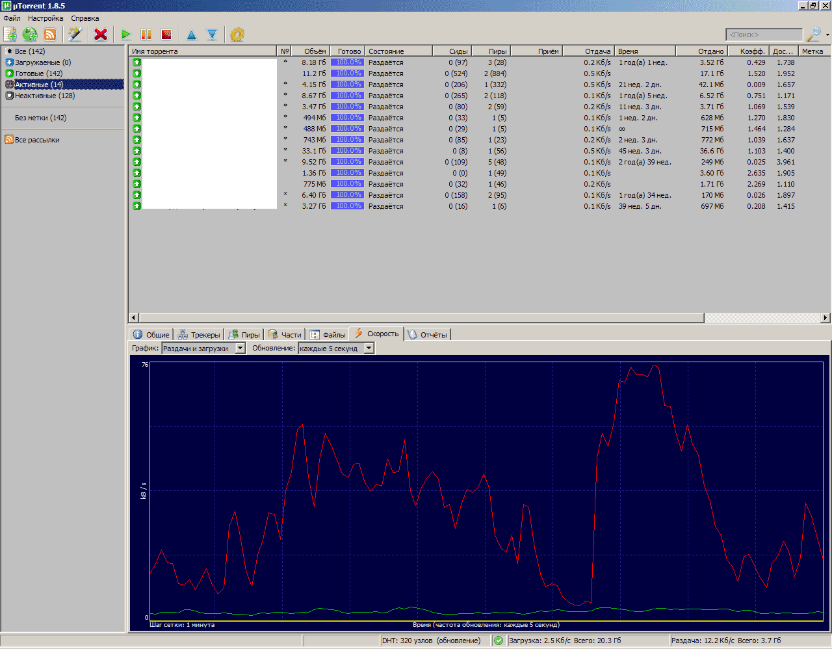Click Add Torrent from URL globe icon

click(30, 34)
